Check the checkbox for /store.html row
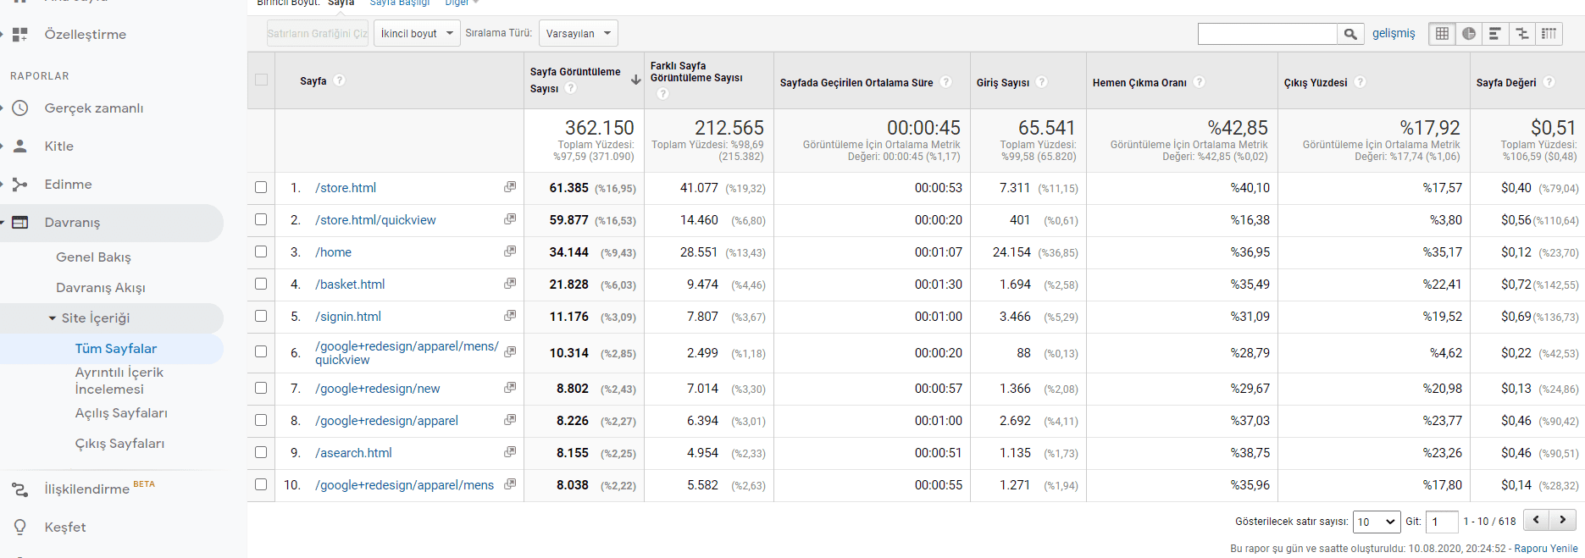The height and width of the screenshot is (558, 1585). 261,187
